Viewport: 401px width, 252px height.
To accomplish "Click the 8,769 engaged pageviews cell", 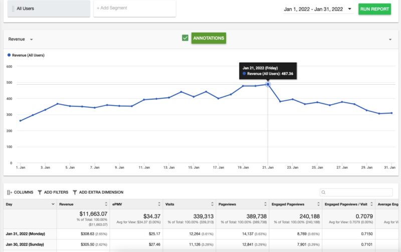I will coord(302,234).
